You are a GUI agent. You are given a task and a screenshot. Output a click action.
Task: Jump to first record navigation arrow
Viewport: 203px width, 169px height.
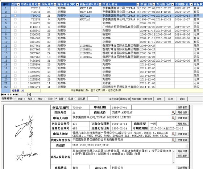[x=2, y=95]
